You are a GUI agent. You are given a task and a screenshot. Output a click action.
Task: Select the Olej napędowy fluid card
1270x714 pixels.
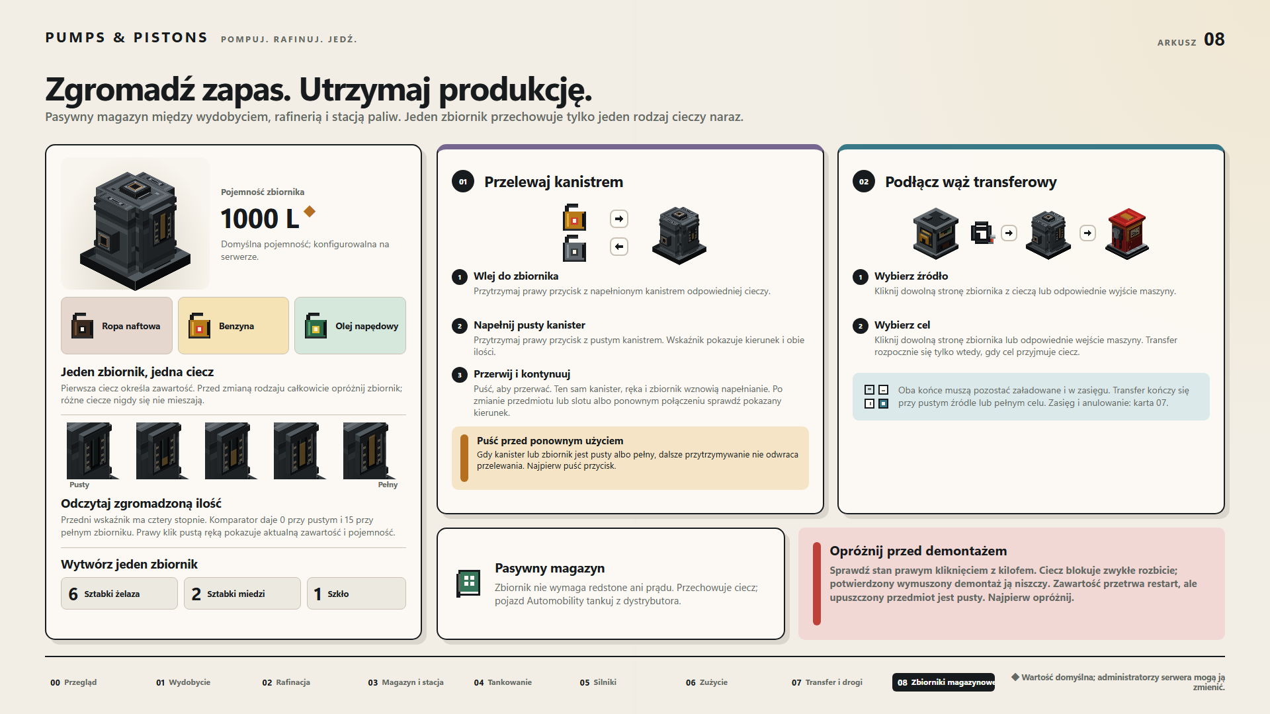(x=350, y=326)
